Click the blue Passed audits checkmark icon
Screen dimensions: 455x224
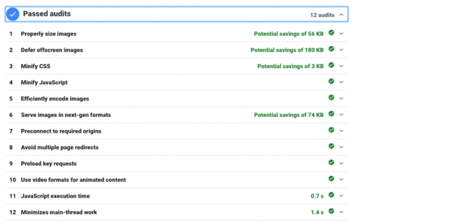point(13,14)
